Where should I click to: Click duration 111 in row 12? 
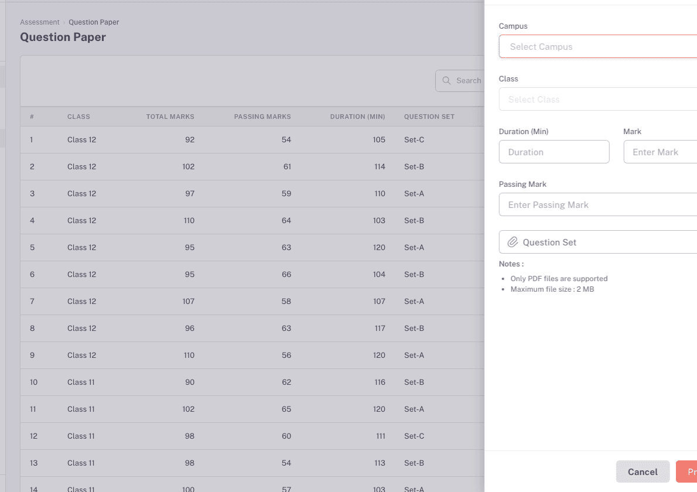pos(381,436)
